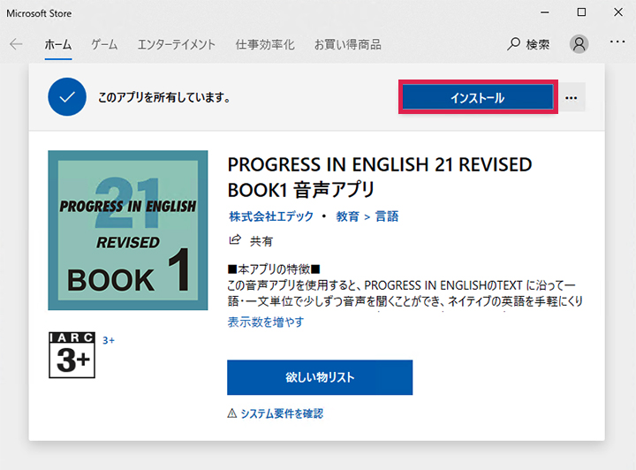Click the 共有 share icon
Screen dimensions: 636x470
(235, 239)
